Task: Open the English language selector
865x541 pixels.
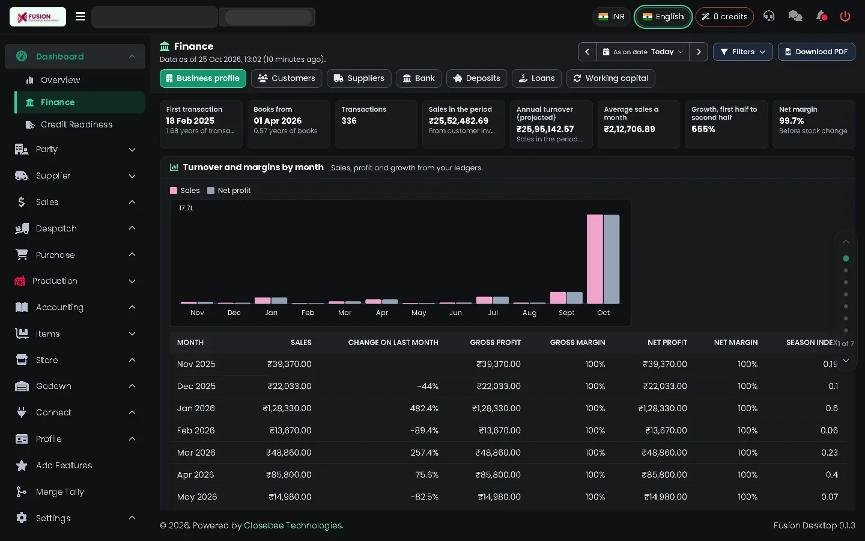Action: pyautogui.click(x=663, y=16)
